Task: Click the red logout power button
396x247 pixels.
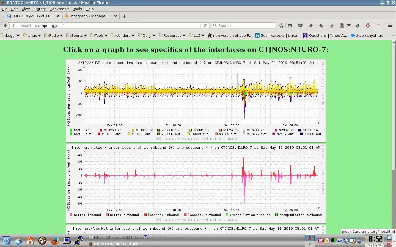Action: (389, 243)
